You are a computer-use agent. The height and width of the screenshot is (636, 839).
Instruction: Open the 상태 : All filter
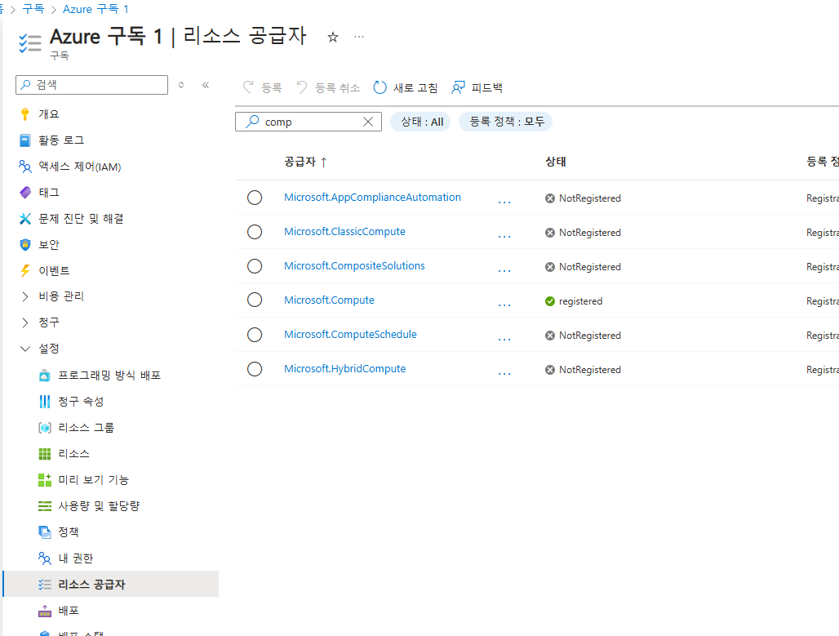(x=420, y=122)
